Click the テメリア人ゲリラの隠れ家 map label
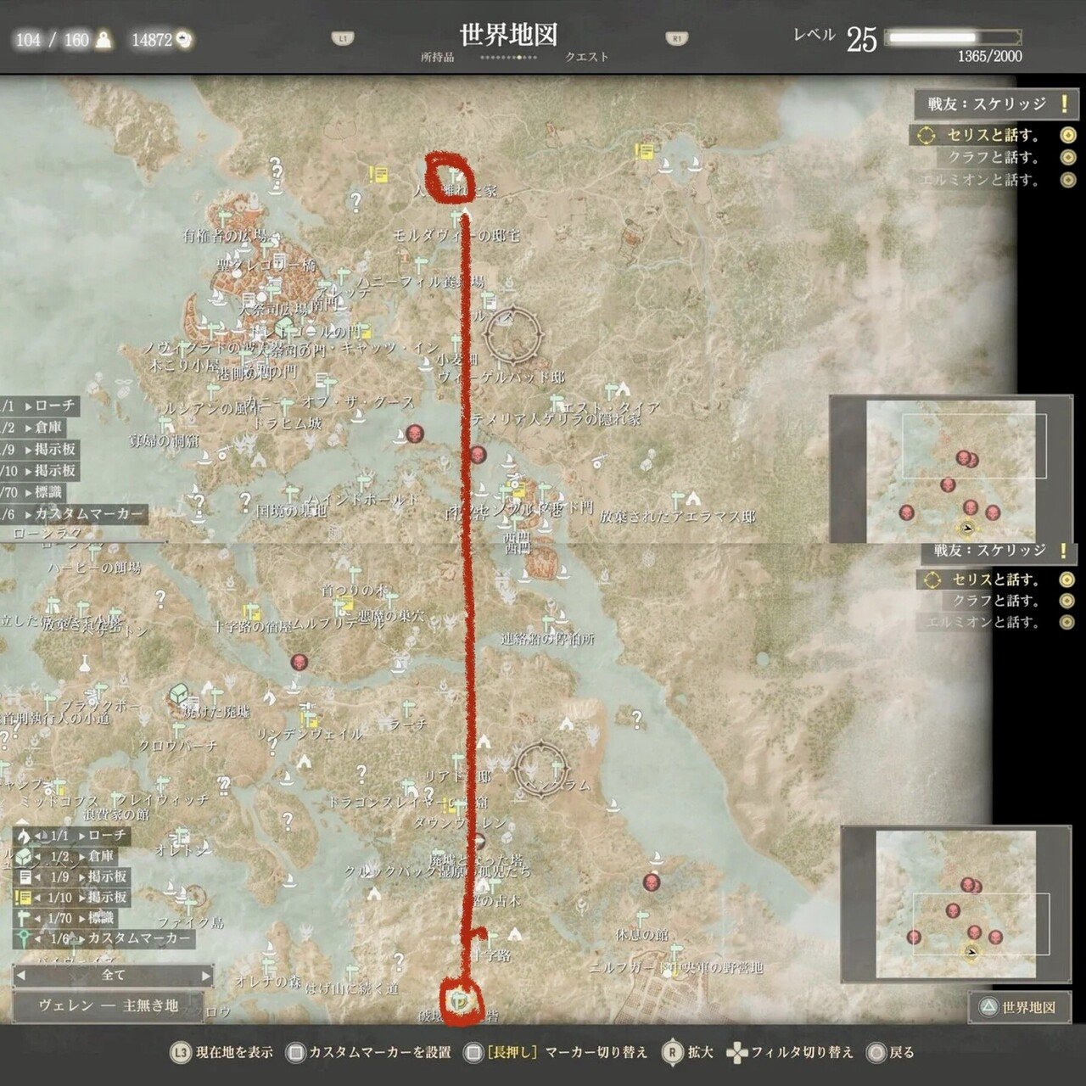 pyautogui.click(x=556, y=419)
